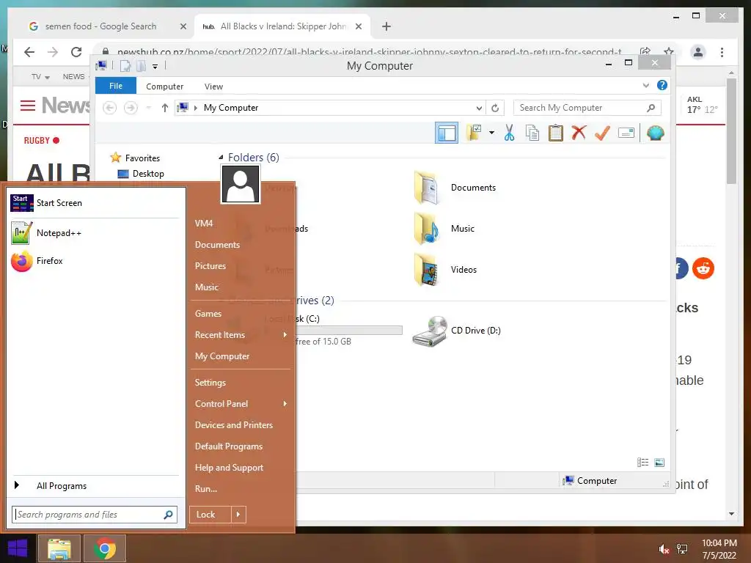Viewport: 751px width, 563px height.
Task: Click the Email envelope toolbar icon
Action: click(626, 133)
